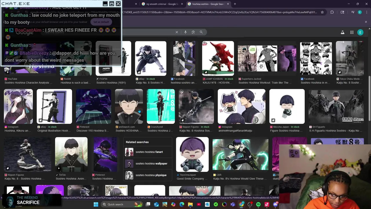371x209 pixels.
Task: Open the chibi plush ToysOneJapan image
Action: coord(192,154)
